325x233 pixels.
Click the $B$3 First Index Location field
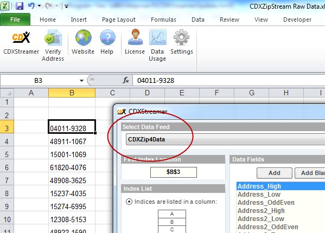click(174, 172)
